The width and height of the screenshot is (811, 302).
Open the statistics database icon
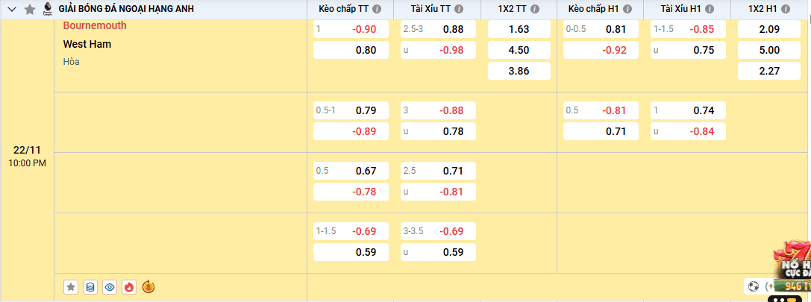90,287
